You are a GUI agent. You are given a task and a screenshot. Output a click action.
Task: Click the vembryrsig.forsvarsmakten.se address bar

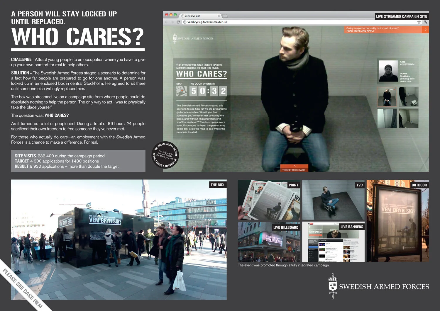click(x=302, y=22)
